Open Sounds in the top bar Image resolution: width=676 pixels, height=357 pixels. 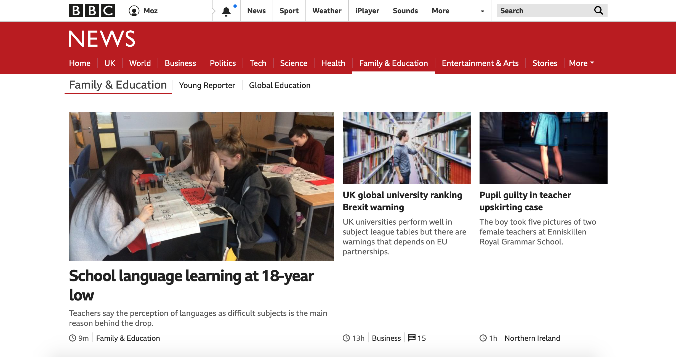click(x=405, y=11)
